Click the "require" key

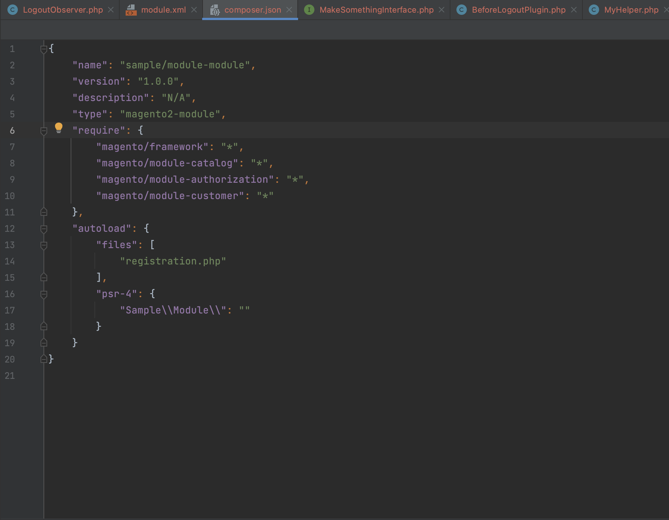[99, 131]
